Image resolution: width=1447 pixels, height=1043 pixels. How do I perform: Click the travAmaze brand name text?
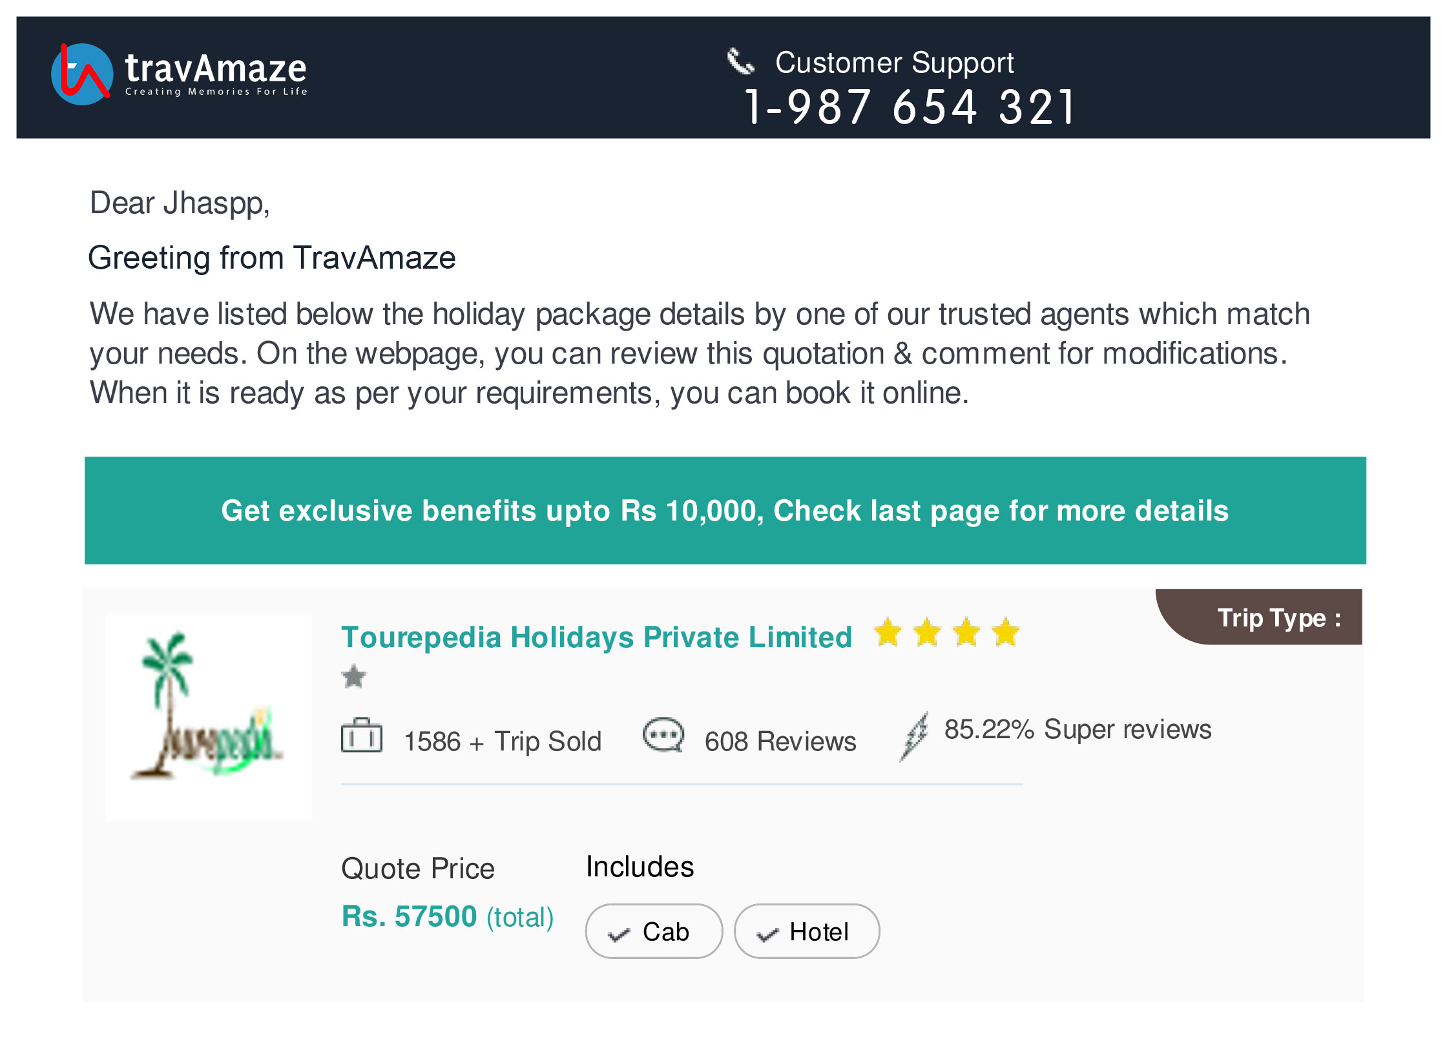pyautogui.click(x=216, y=68)
